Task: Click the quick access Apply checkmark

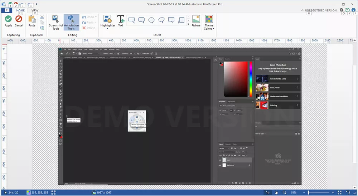Action: click(x=10, y=4)
